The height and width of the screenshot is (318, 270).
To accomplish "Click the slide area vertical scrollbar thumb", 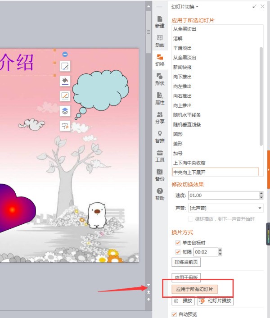I will click(148, 32).
